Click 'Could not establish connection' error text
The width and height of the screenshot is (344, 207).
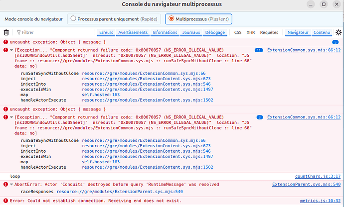click(x=96, y=201)
